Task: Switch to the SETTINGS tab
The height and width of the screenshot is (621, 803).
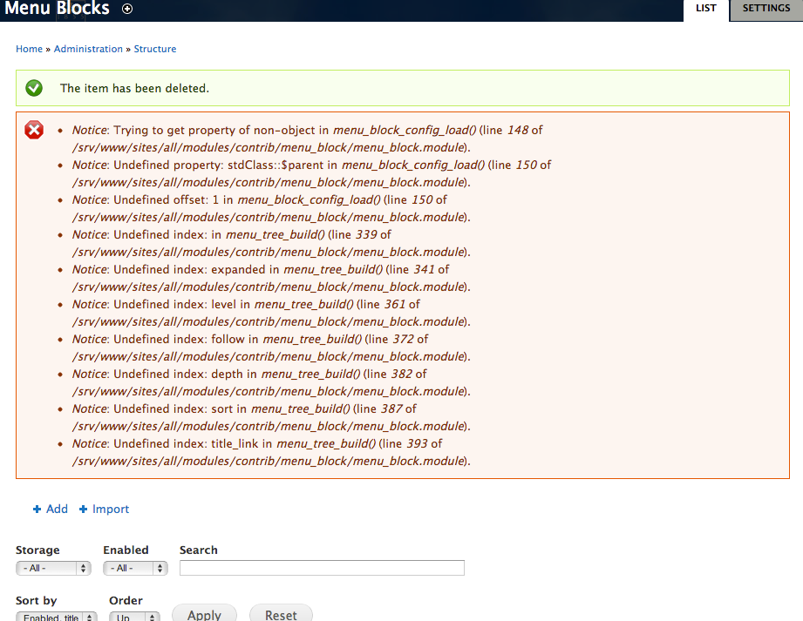Action: tap(766, 8)
